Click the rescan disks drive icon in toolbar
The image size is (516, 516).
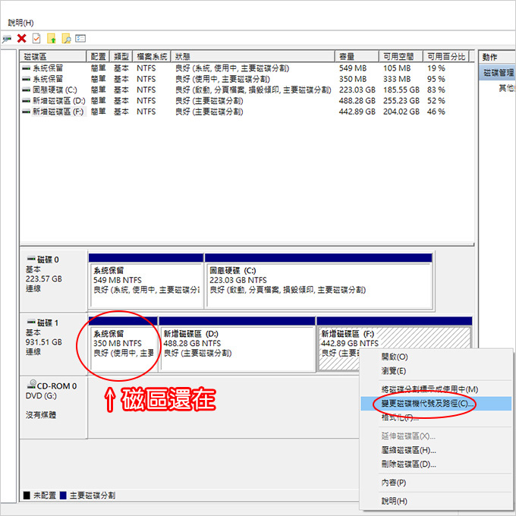[7, 39]
